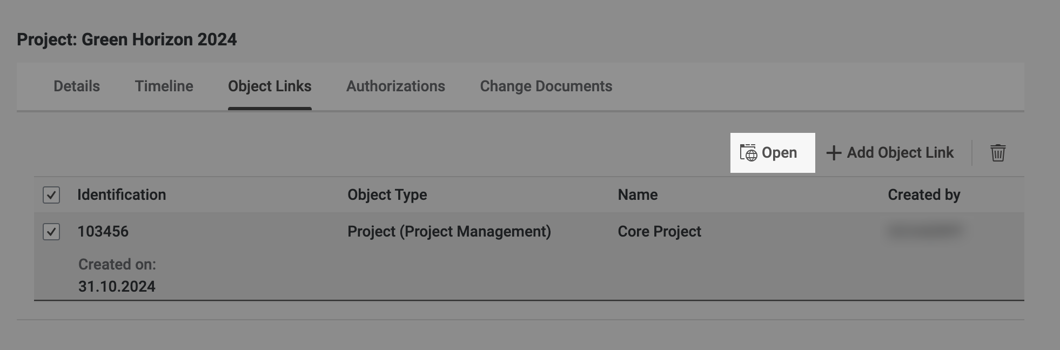Toggle the select-all checkbox in table header

51,195
